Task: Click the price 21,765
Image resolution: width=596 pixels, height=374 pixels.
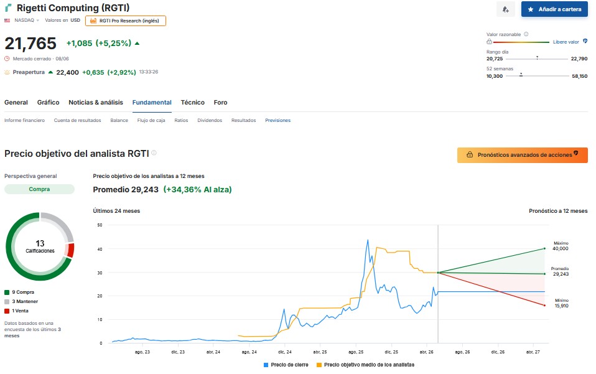Action: [30, 44]
